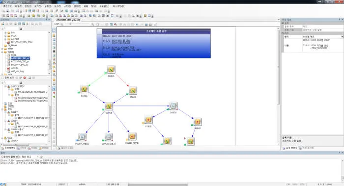This screenshot has height=186, width=344.
Task: Open the 파일 menu
Action: tap(18, 6)
